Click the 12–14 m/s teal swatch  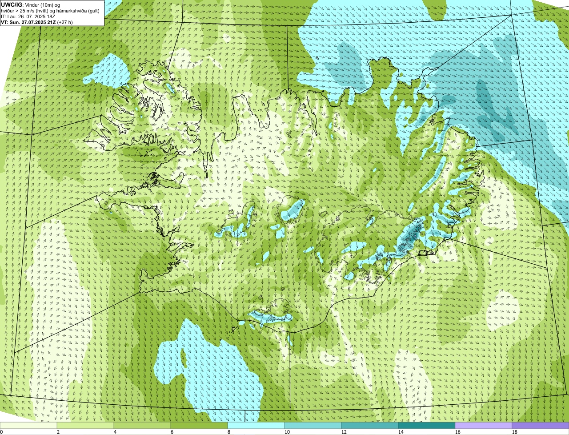[x=370, y=425]
